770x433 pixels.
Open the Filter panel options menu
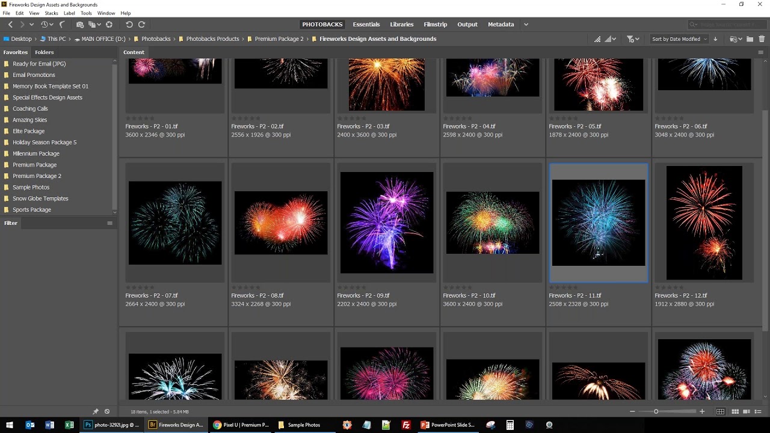[x=109, y=223]
